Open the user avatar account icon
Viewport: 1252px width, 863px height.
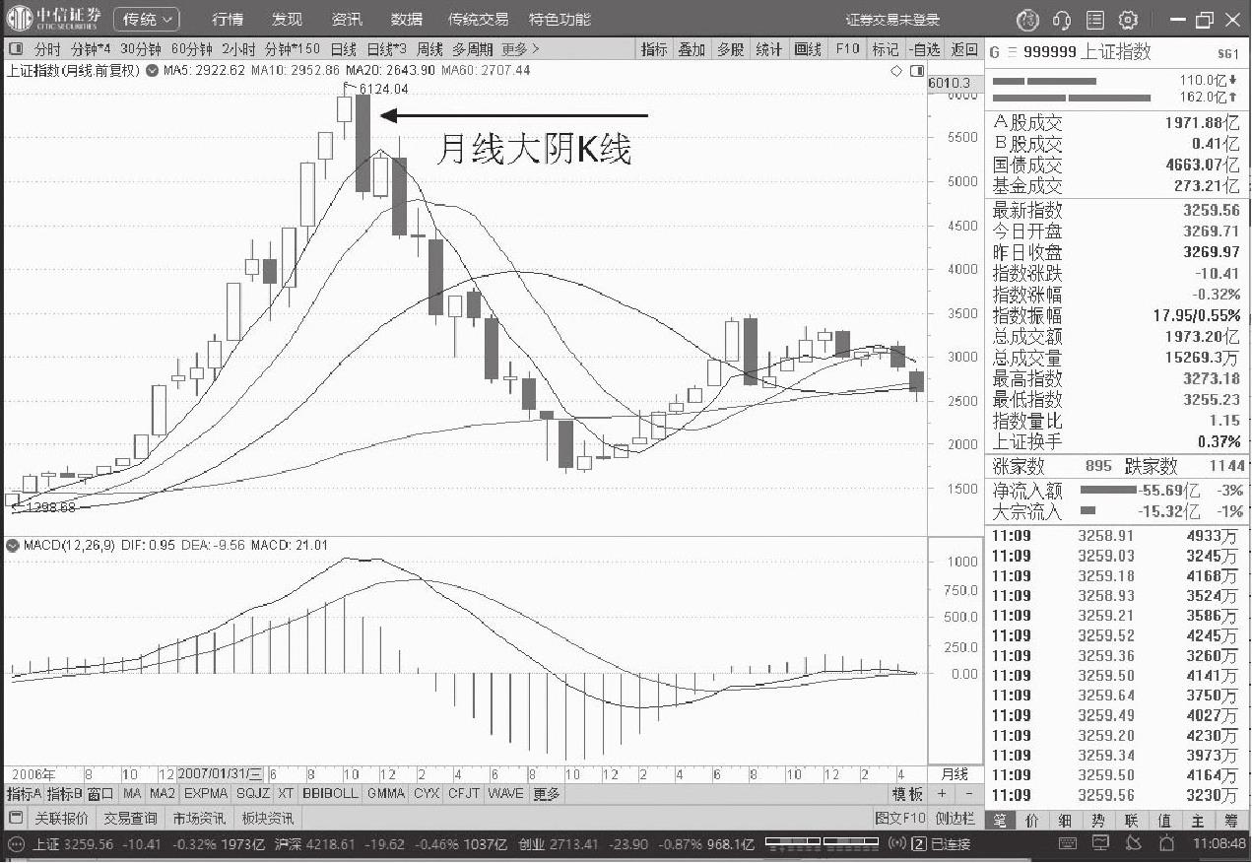1028,20
